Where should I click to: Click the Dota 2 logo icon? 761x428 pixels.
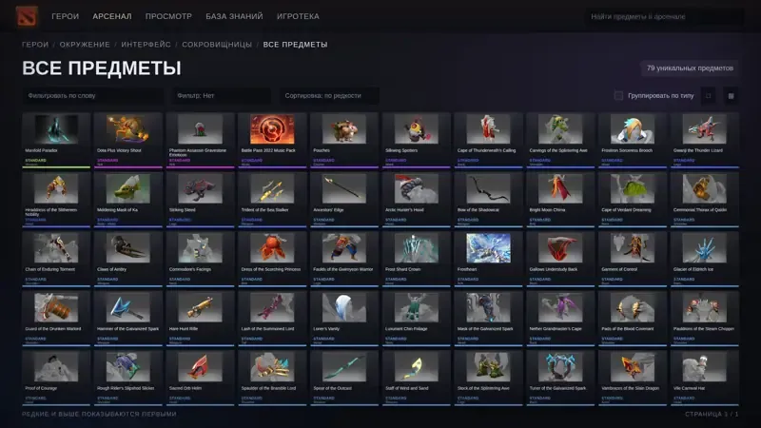tap(27, 16)
